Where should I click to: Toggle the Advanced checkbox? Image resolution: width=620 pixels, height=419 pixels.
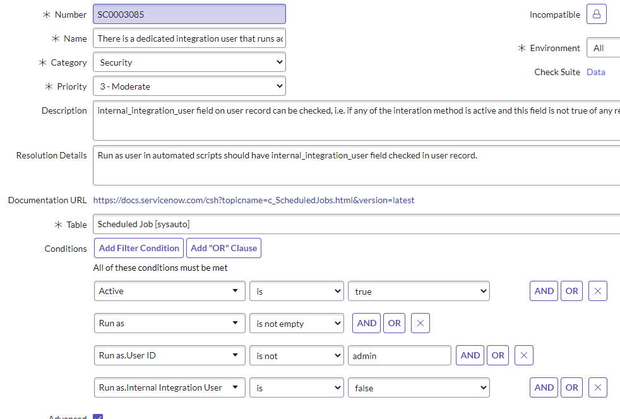point(98,416)
